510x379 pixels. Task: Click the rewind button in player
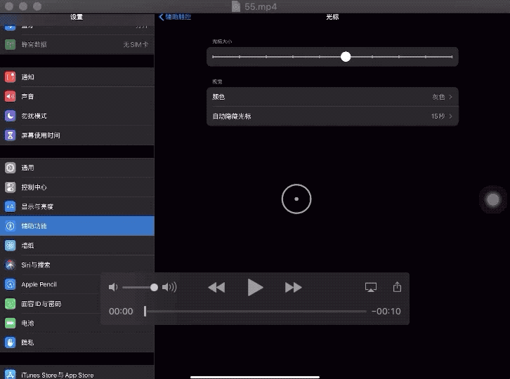click(x=216, y=287)
